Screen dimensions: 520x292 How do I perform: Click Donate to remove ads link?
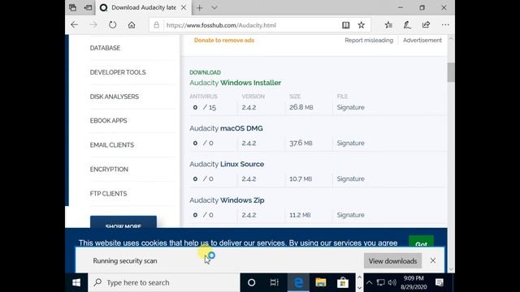[x=224, y=41]
